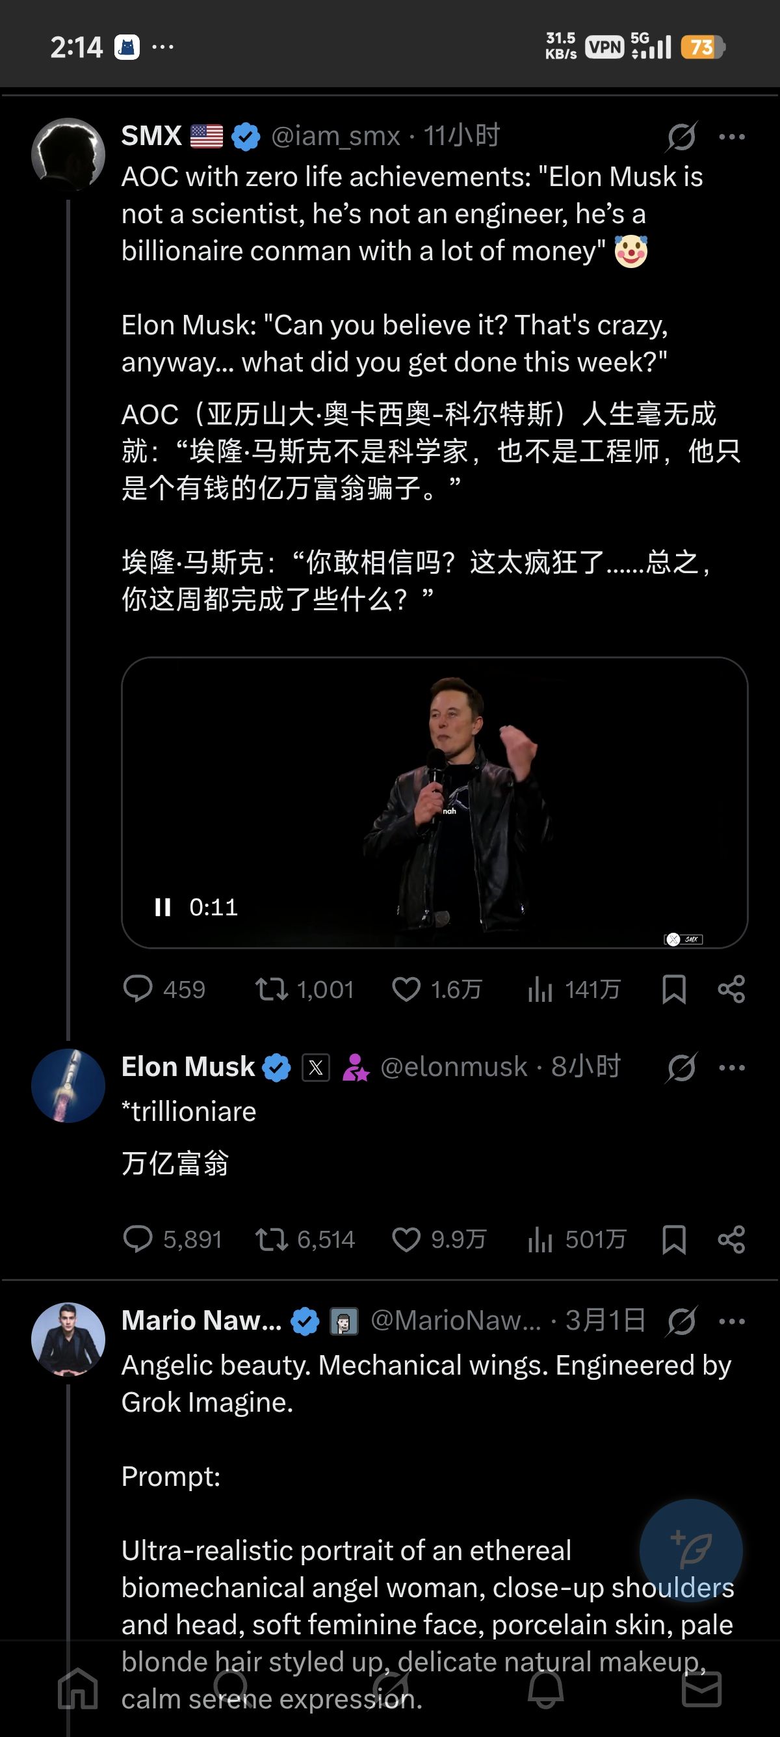Open more options on SMX post

coord(731,137)
